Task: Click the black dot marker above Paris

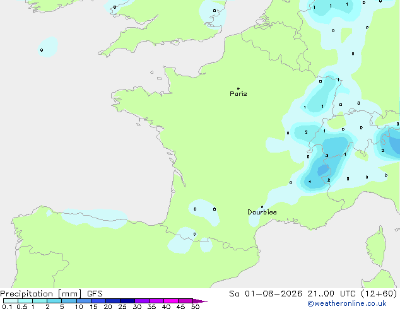Action: pyautogui.click(x=238, y=88)
